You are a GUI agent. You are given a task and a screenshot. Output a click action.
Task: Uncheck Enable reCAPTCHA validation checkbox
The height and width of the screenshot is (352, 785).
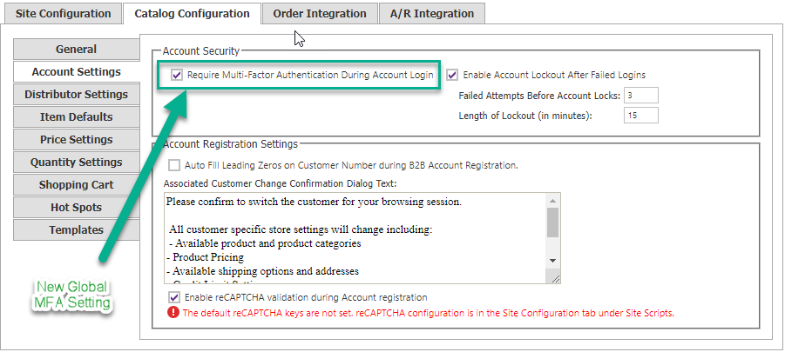173,297
